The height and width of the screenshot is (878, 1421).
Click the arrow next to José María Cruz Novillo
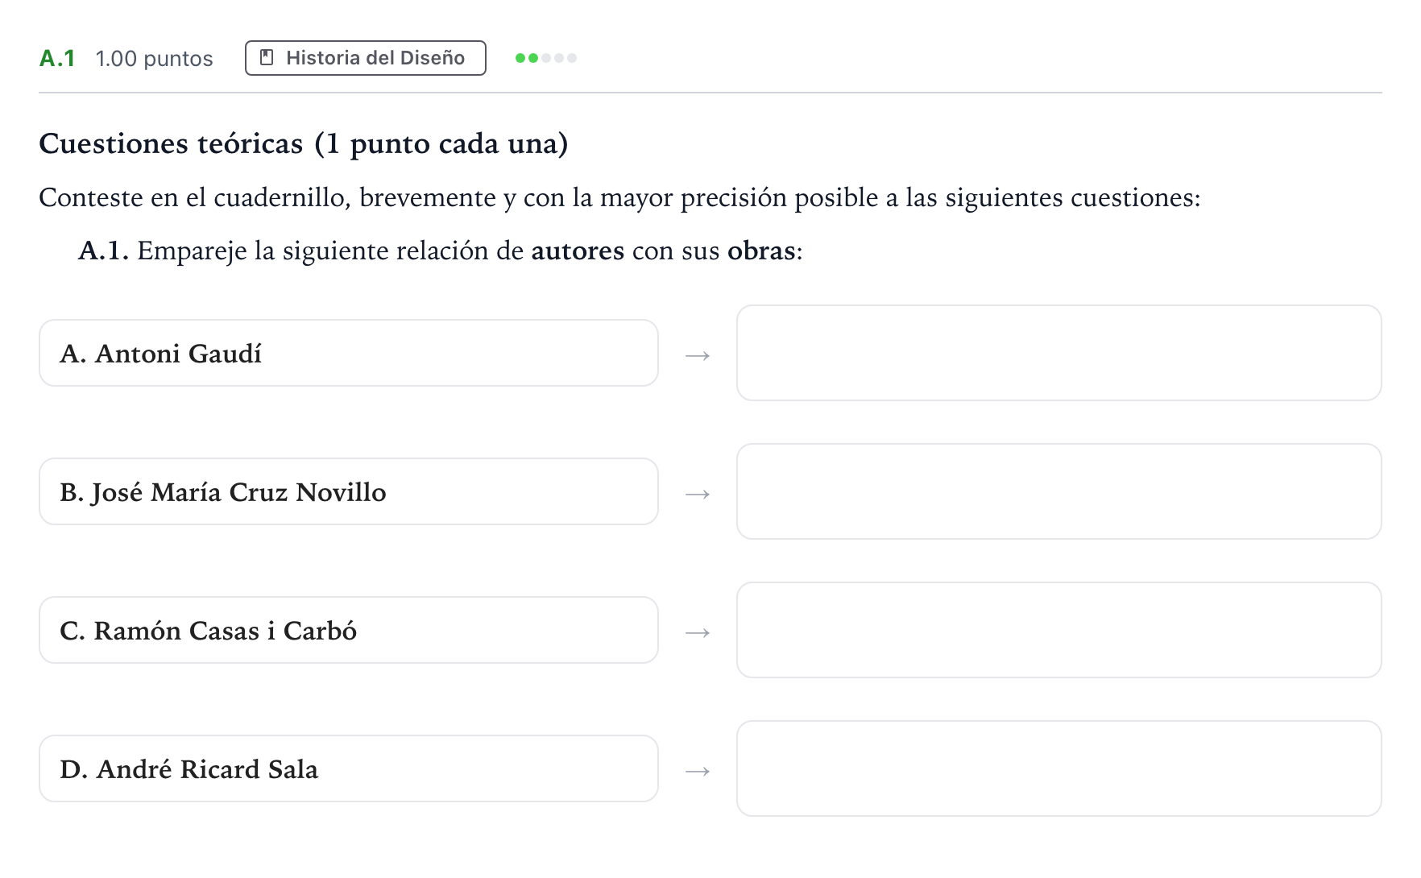(x=698, y=494)
